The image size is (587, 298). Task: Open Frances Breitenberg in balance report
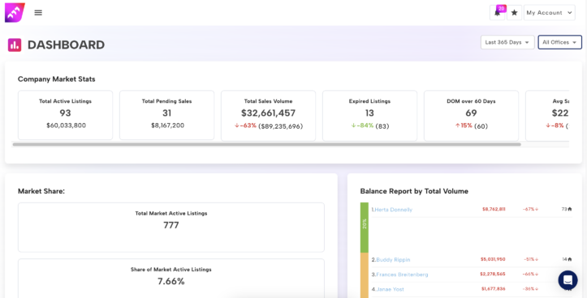click(402, 275)
